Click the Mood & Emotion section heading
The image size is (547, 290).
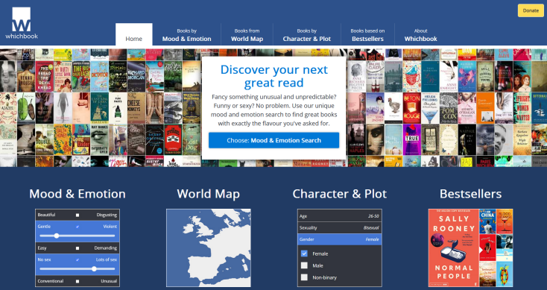pyautogui.click(x=78, y=194)
